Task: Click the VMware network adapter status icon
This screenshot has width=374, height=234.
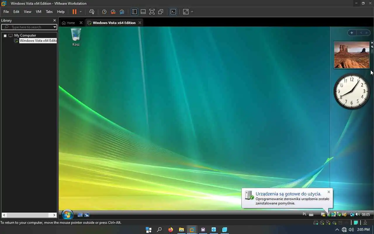Action: 328,223
